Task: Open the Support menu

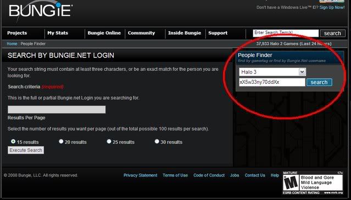Action: click(218, 33)
